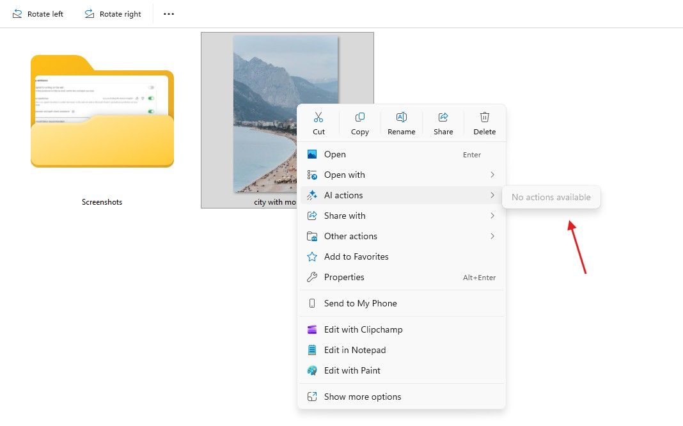
Task: Expand the Other actions submenu chevron
Action: (492, 236)
